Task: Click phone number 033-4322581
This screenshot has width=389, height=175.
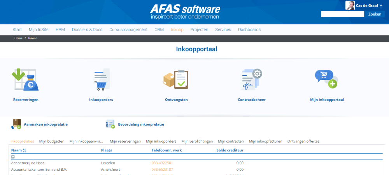Action: (162, 163)
